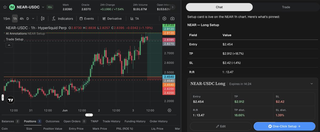Viewport: 320px width, 132px height.
Task: Sort by the Position Value column header
Action: tap(53, 129)
